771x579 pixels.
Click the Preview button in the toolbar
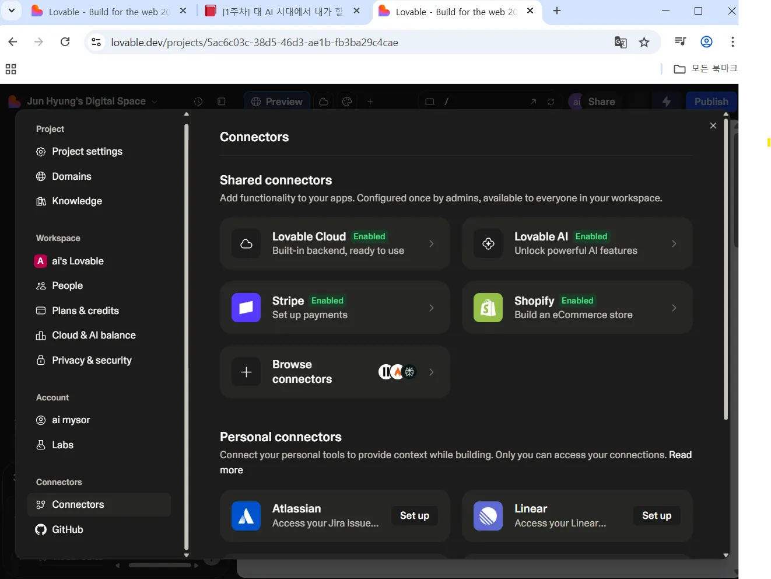[x=277, y=102]
